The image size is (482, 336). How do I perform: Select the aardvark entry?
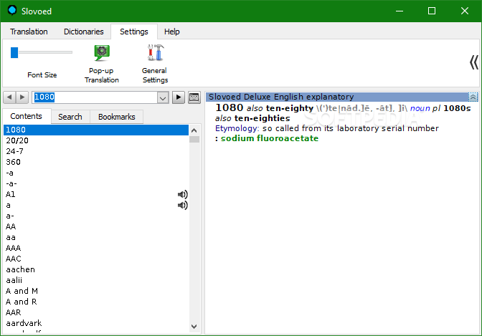pyautogui.click(x=96, y=323)
